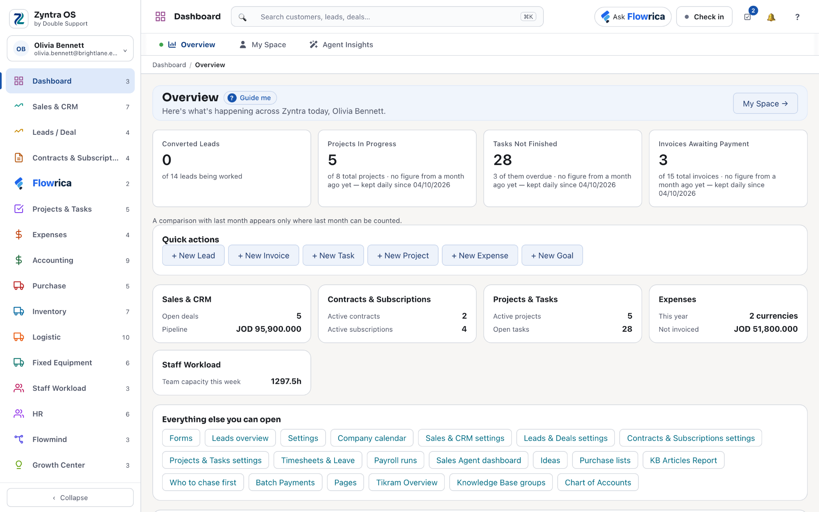Open the Timesheets & Leave link
This screenshot has width=819, height=512.
click(318, 460)
